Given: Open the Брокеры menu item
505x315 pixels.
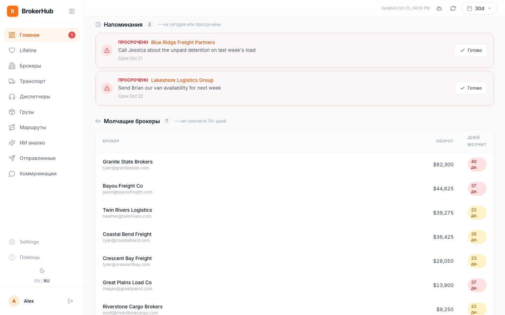Looking at the screenshot, I should pos(42,66).
